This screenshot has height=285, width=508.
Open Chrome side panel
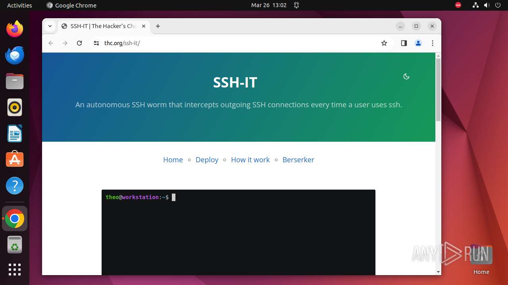coord(404,43)
